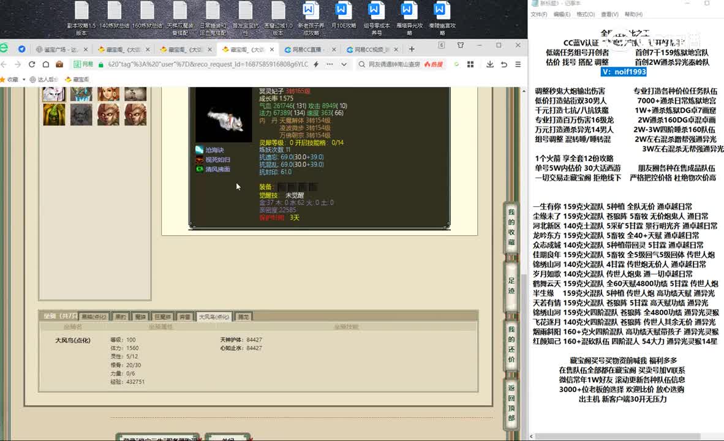Image resolution: width=724 pixels, height=441 pixels.
Task: Close the 网易CC直播 tab with its X
Action: pyautogui.click(x=334, y=50)
